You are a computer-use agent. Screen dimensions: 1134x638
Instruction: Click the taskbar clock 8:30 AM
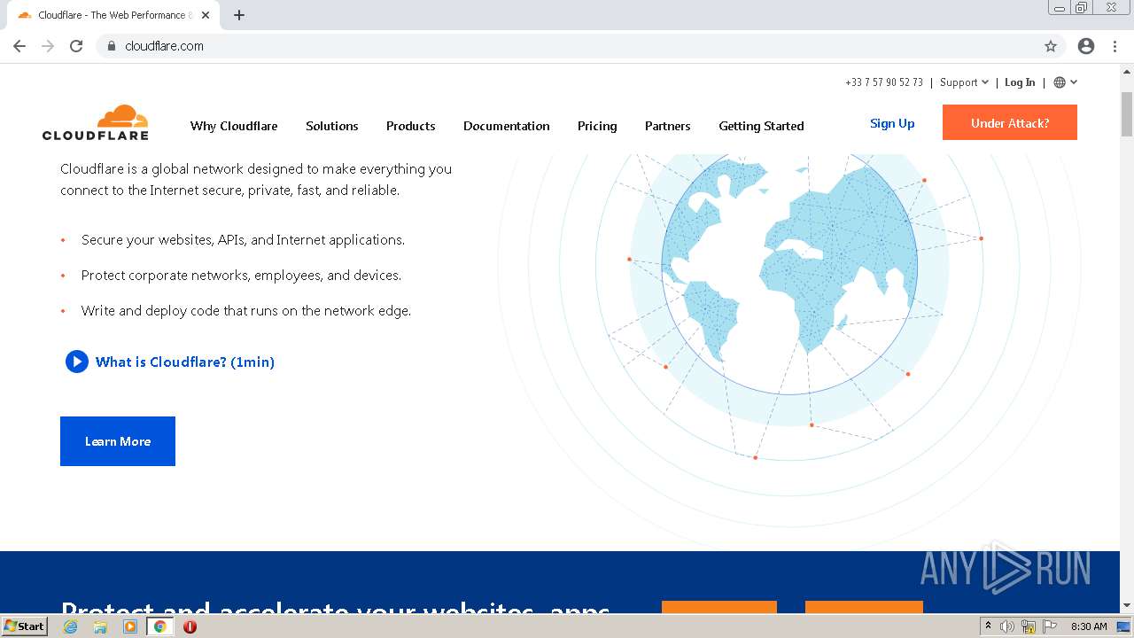pyautogui.click(x=1089, y=626)
